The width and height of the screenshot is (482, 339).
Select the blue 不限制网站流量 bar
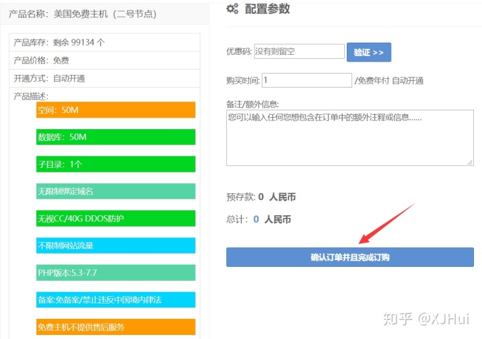click(116, 245)
